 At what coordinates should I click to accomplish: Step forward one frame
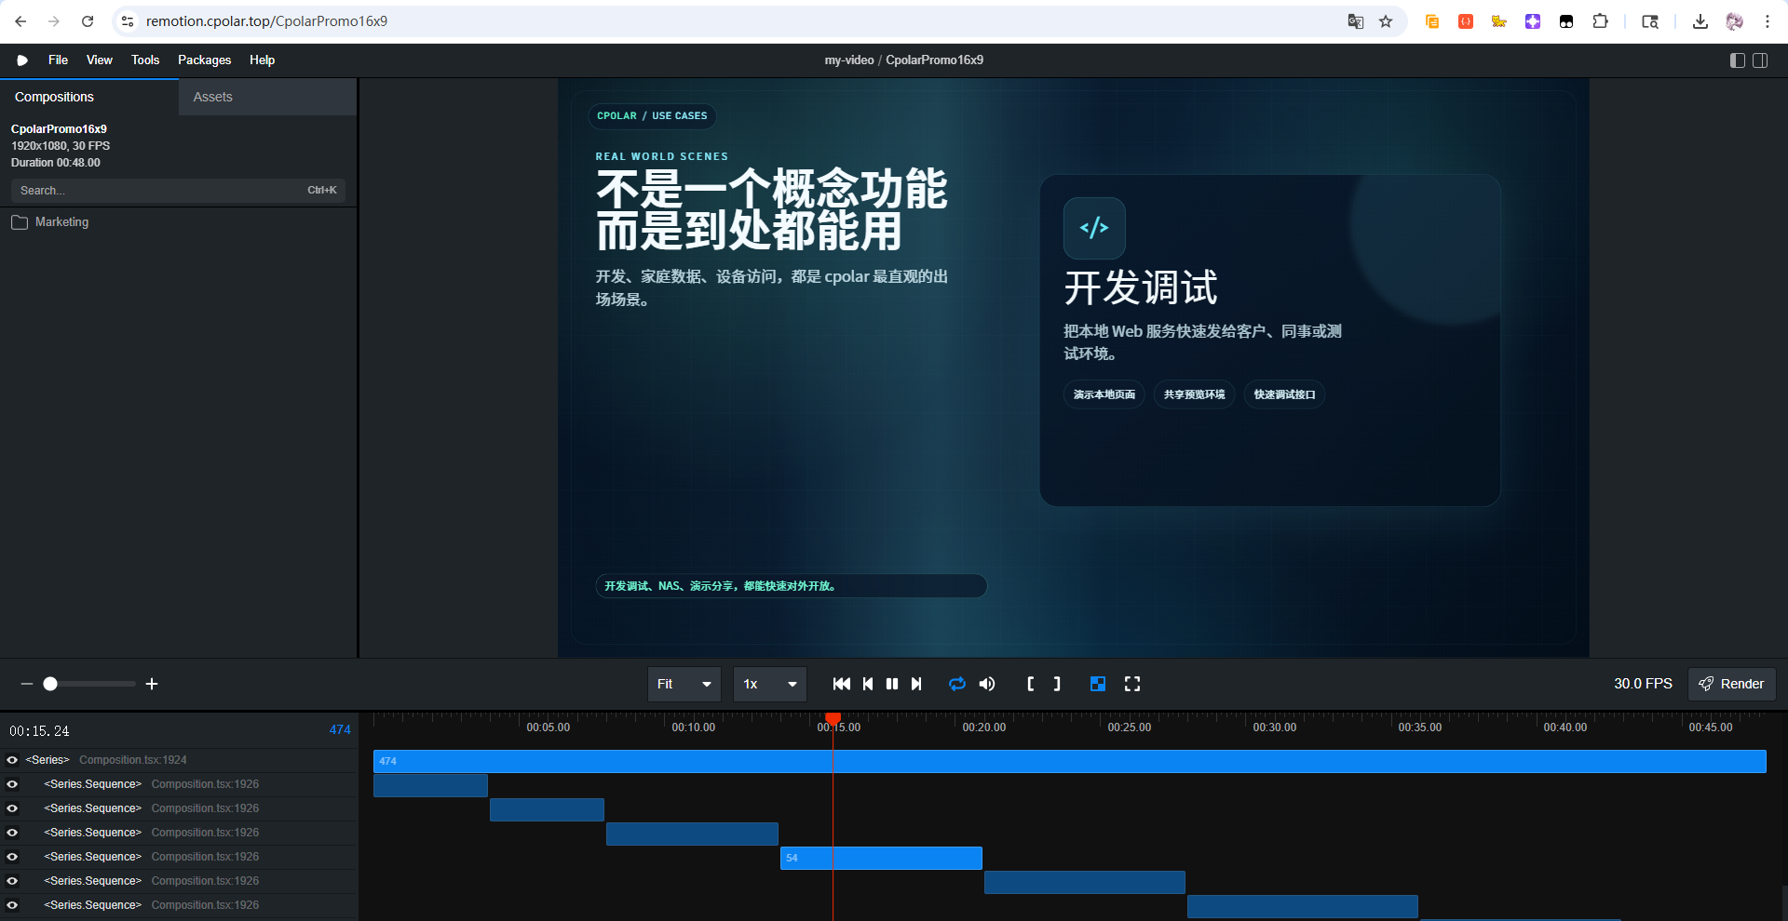(916, 684)
